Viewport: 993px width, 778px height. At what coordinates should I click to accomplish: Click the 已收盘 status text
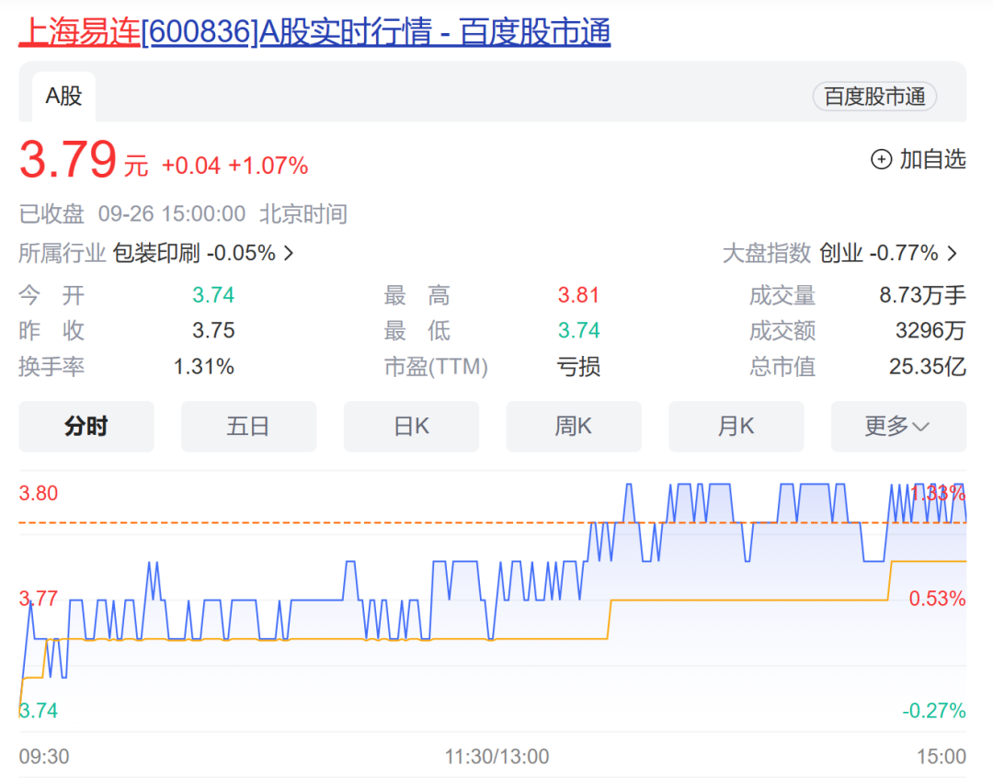(51, 214)
